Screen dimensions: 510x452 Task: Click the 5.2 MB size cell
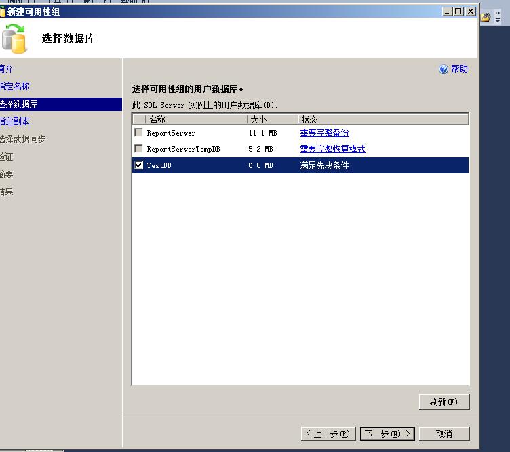(260, 149)
